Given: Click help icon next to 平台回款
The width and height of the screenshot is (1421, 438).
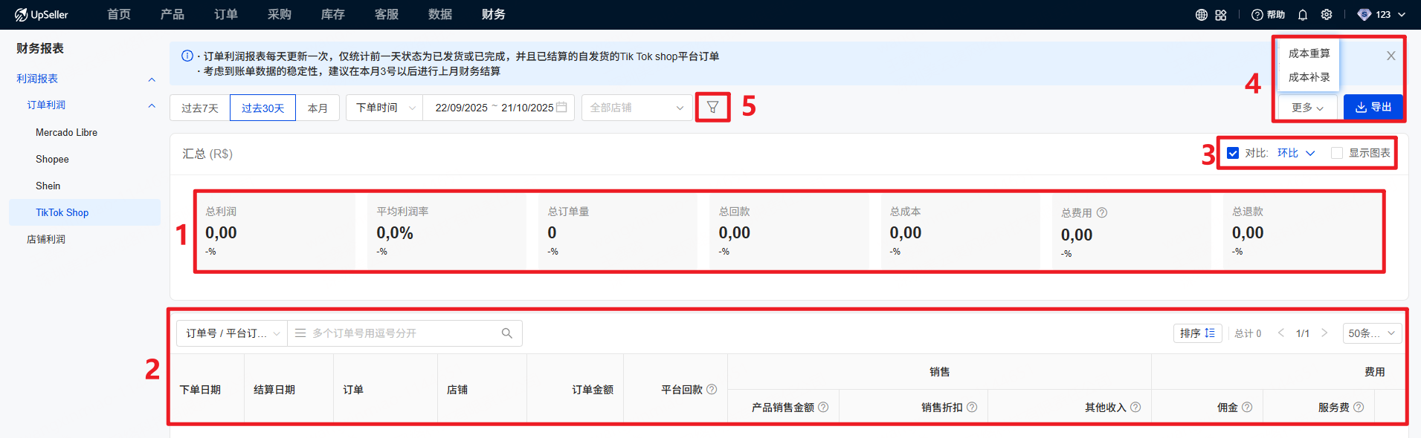Looking at the screenshot, I should point(712,390).
